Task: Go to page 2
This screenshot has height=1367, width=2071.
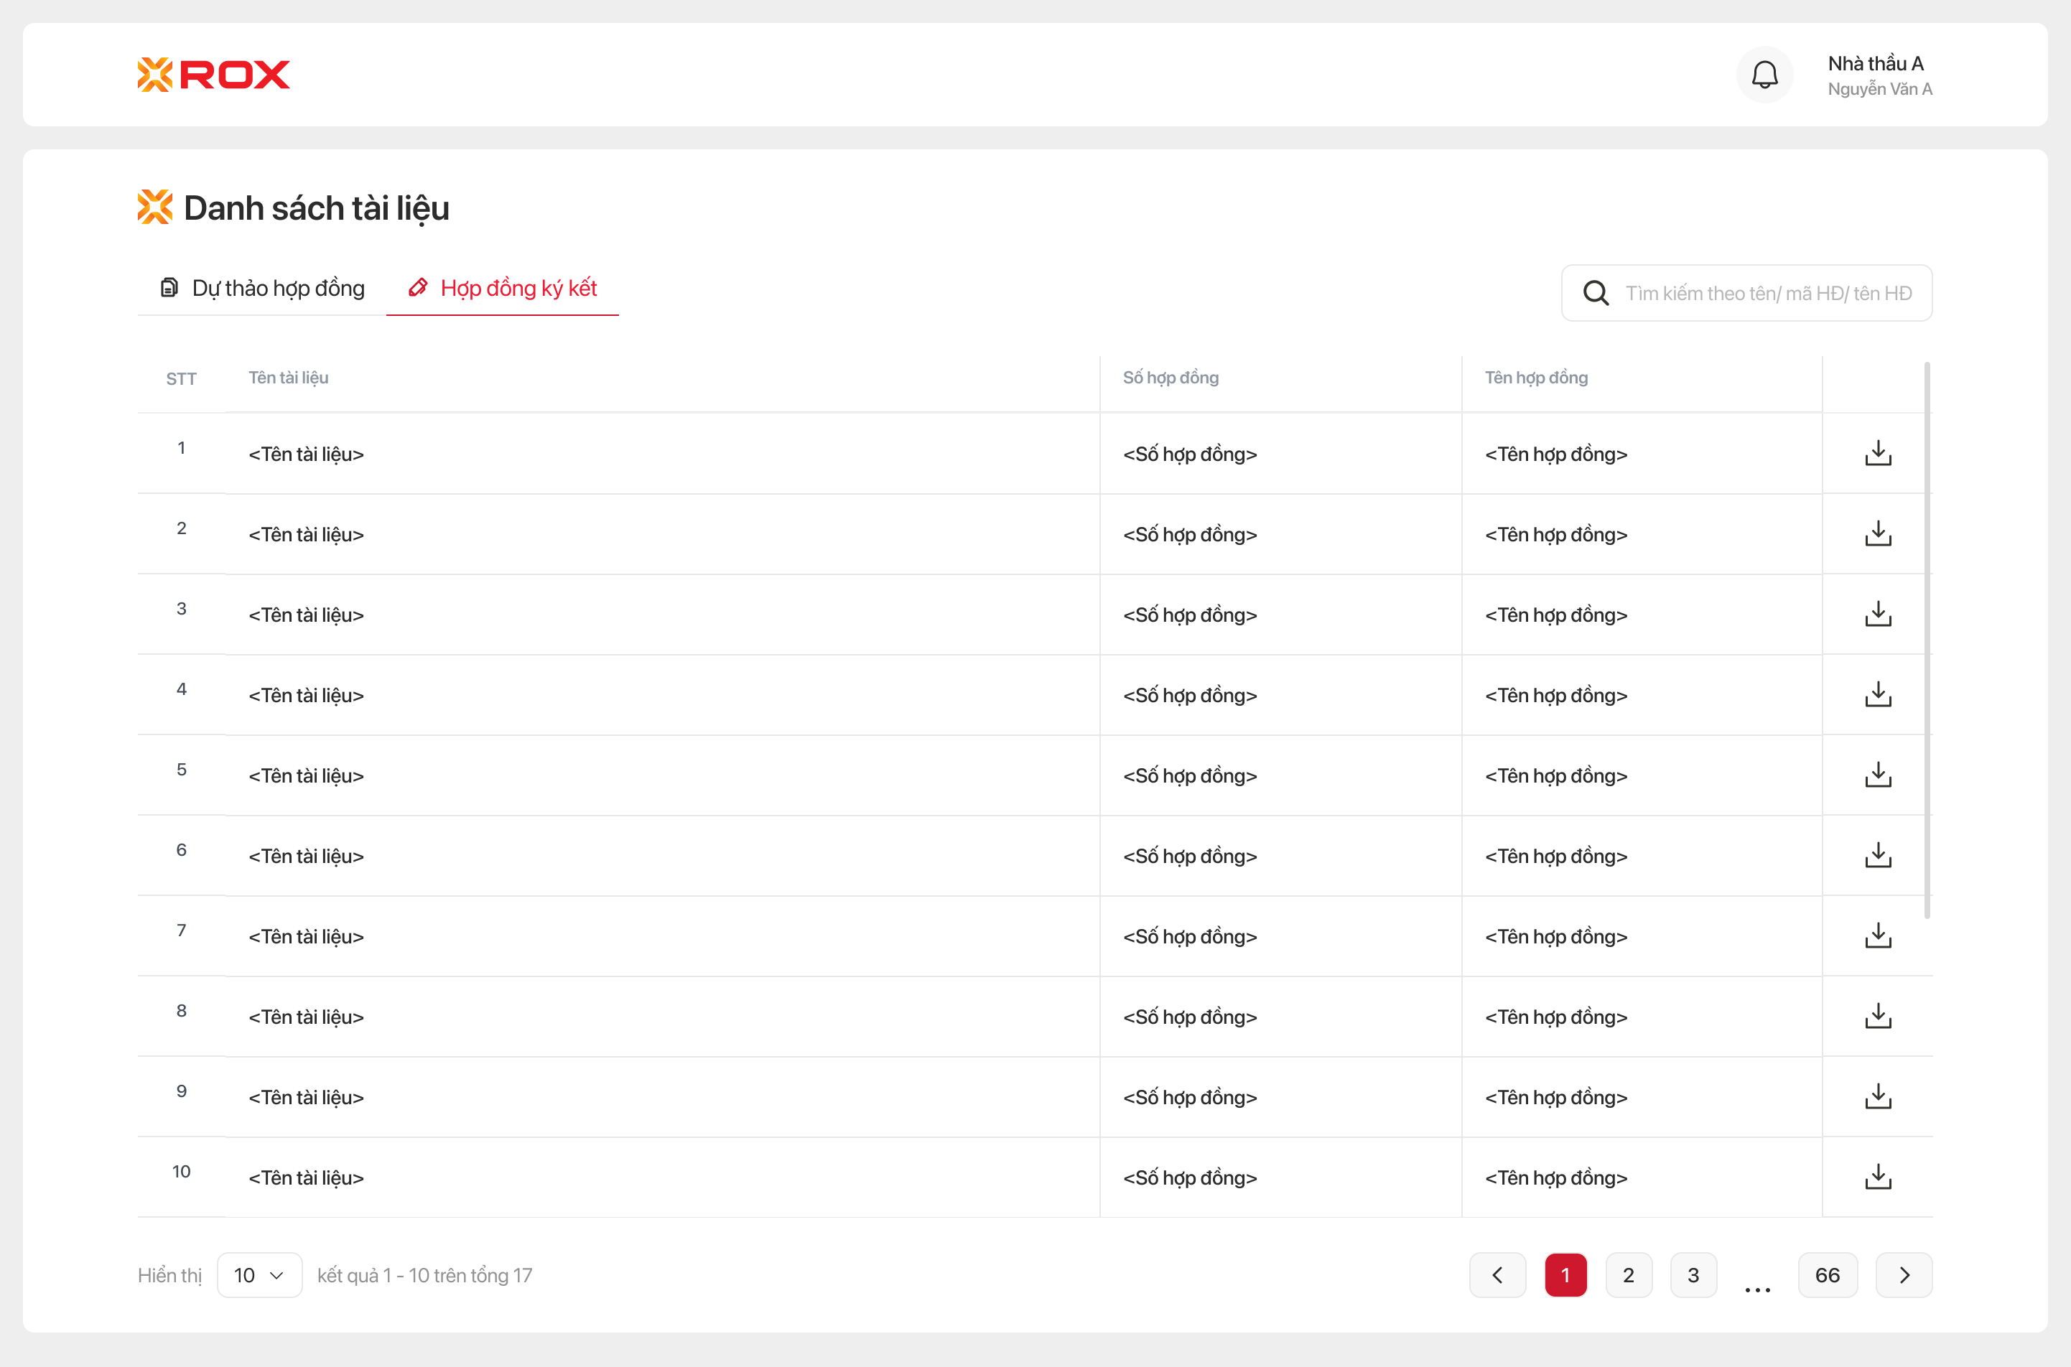Action: 1628,1275
